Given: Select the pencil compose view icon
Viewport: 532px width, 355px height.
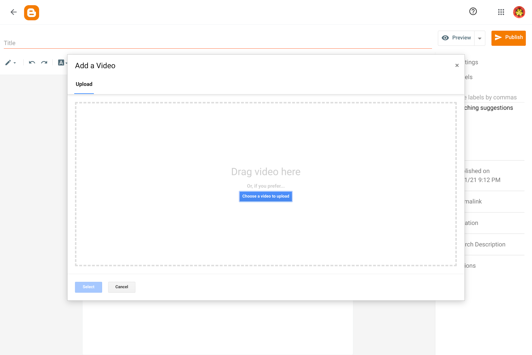Looking at the screenshot, I should (8, 62).
